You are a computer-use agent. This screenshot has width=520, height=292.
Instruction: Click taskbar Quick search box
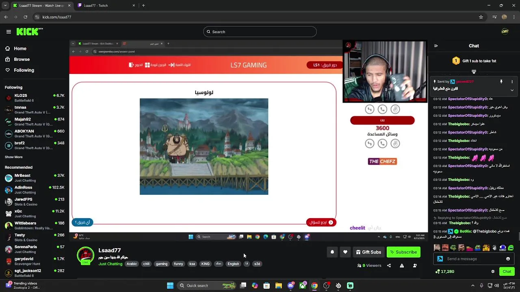[207, 286]
